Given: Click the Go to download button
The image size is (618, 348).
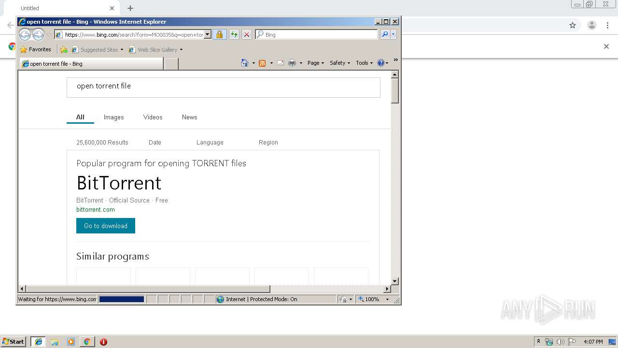Looking at the screenshot, I should tap(106, 226).
